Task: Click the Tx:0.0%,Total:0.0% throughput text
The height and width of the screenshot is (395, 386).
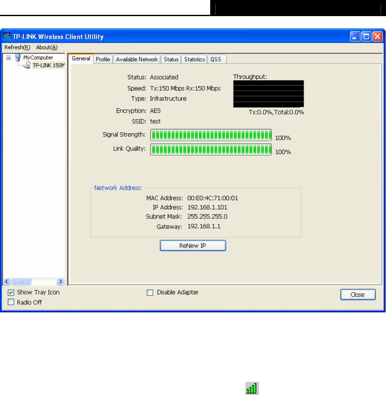Action: 276,112
